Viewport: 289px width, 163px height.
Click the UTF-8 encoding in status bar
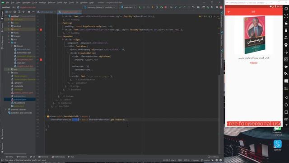click(186, 160)
